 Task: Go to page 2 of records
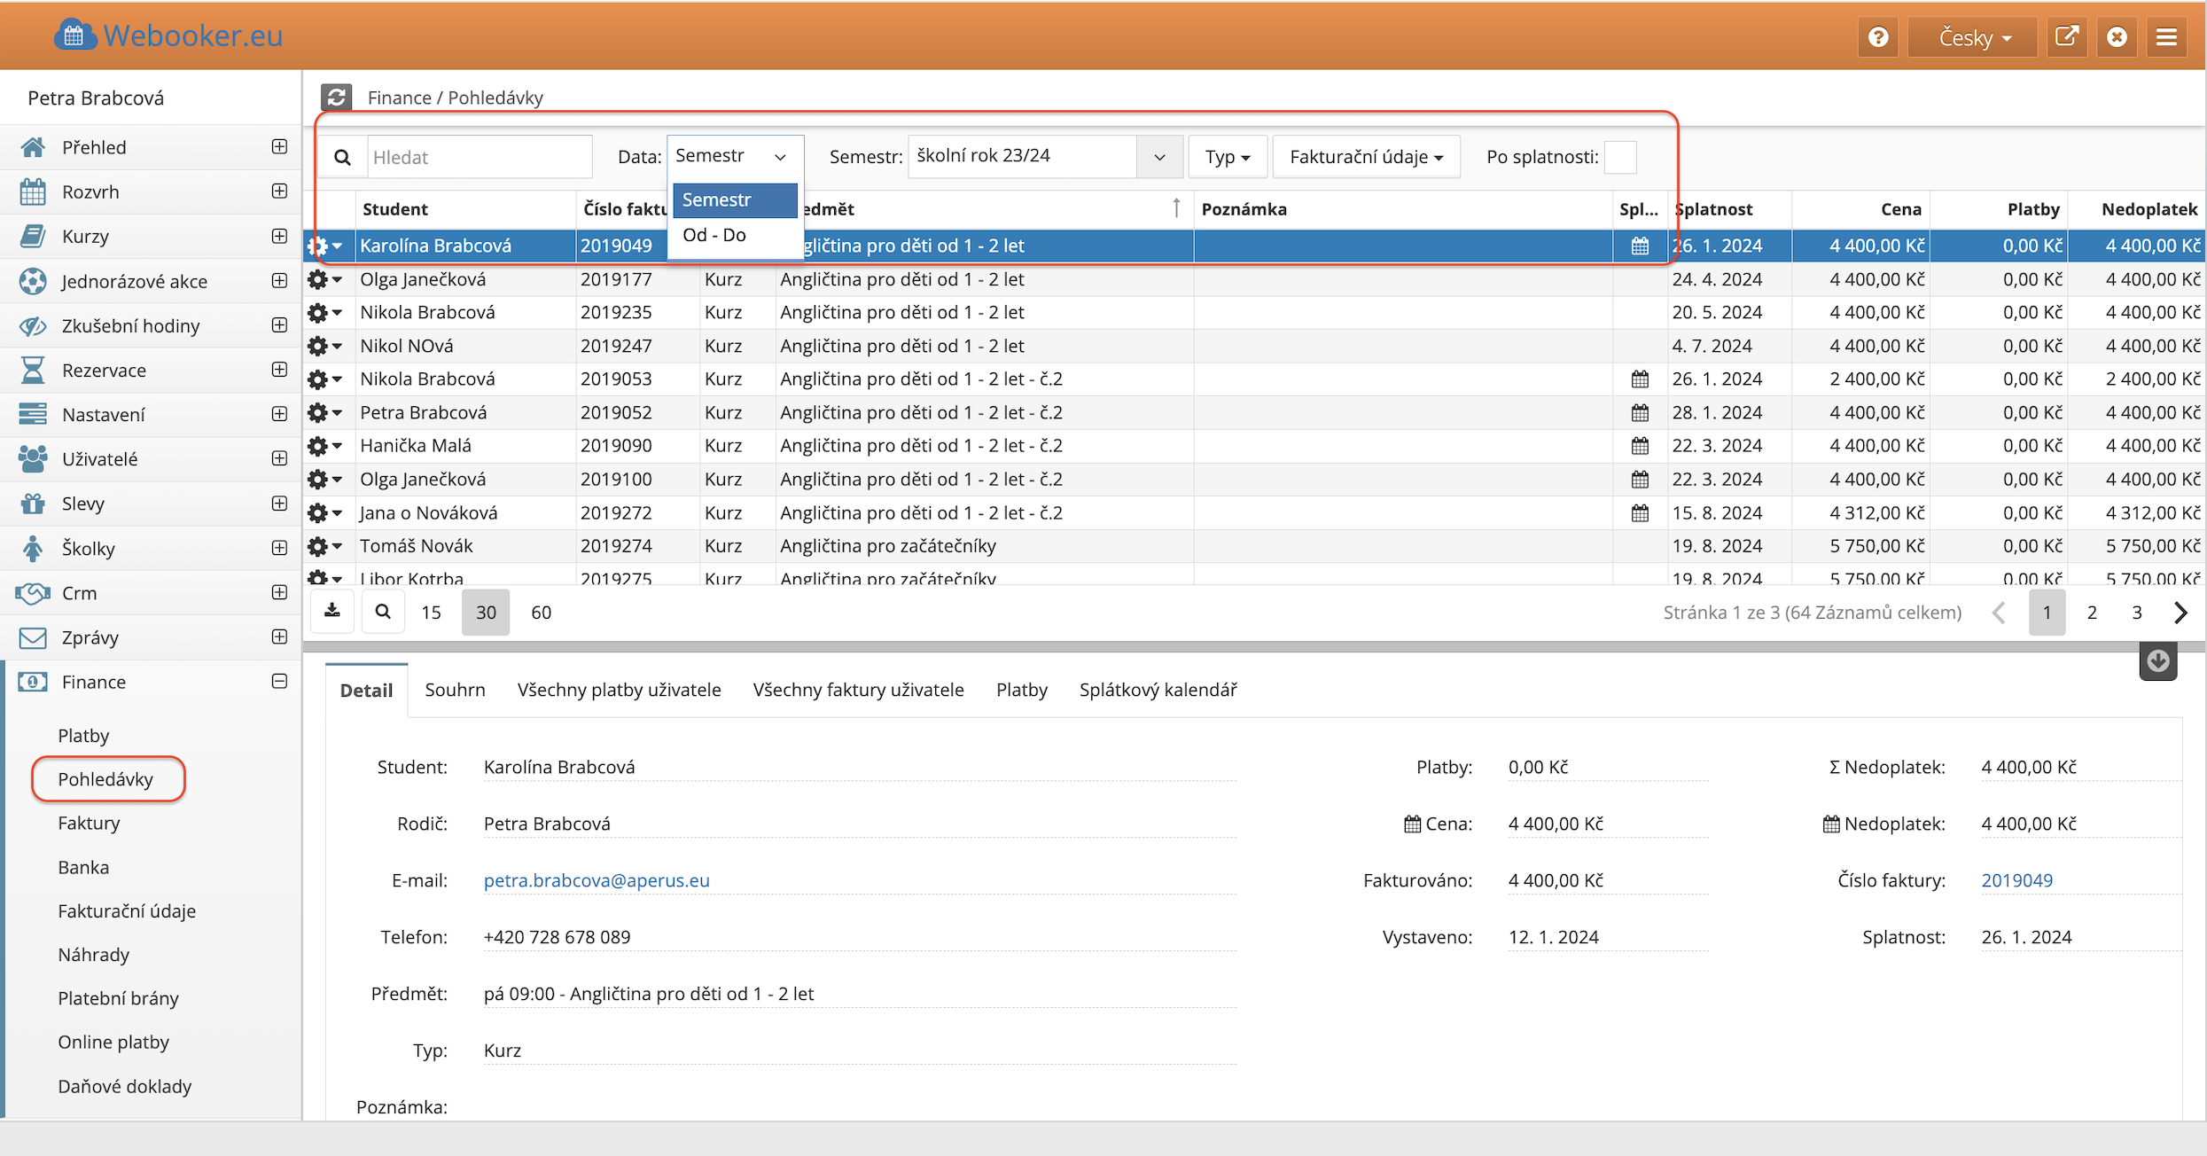point(2092,612)
